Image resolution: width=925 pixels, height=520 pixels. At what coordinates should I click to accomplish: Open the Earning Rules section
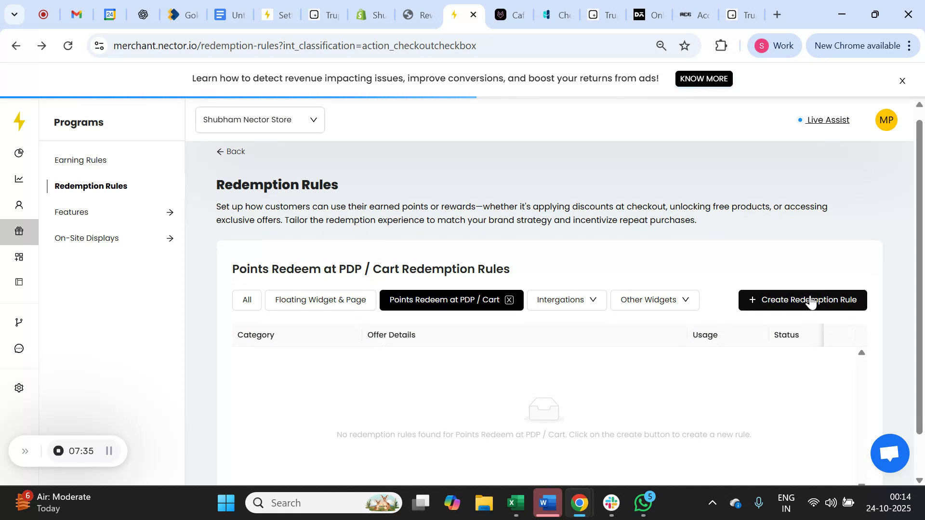[x=80, y=160]
